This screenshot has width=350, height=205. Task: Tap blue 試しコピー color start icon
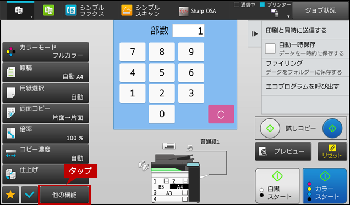click(x=332, y=128)
